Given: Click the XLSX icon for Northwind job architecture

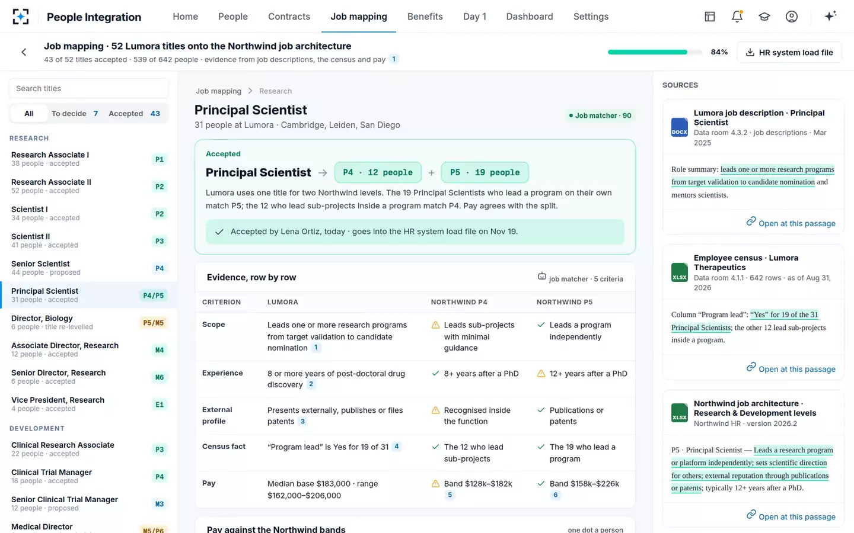Looking at the screenshot, I should point(680,413).
